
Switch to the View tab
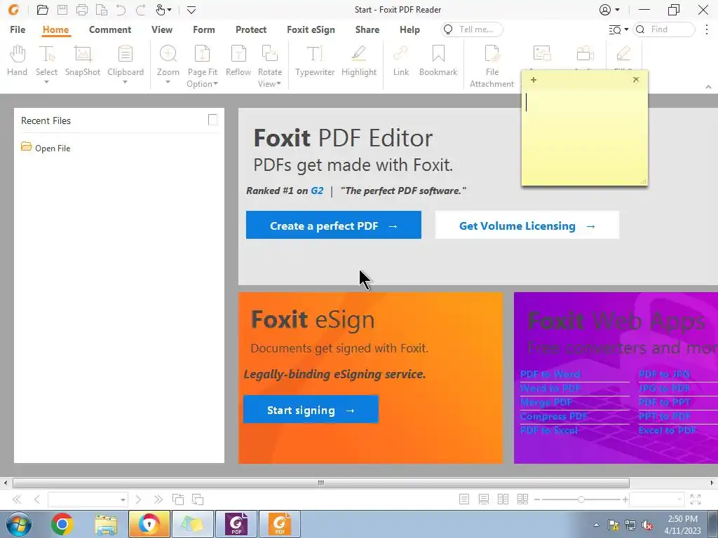[162, 29]
